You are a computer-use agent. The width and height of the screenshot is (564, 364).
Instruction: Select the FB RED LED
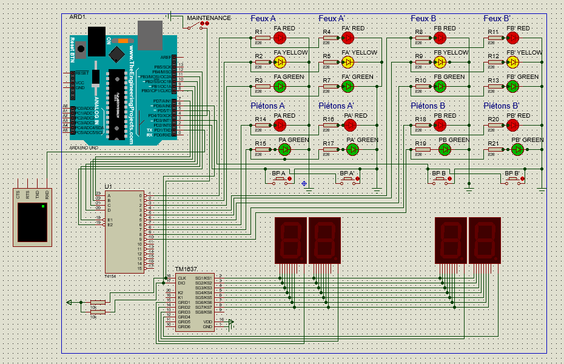tap(440, 38)
